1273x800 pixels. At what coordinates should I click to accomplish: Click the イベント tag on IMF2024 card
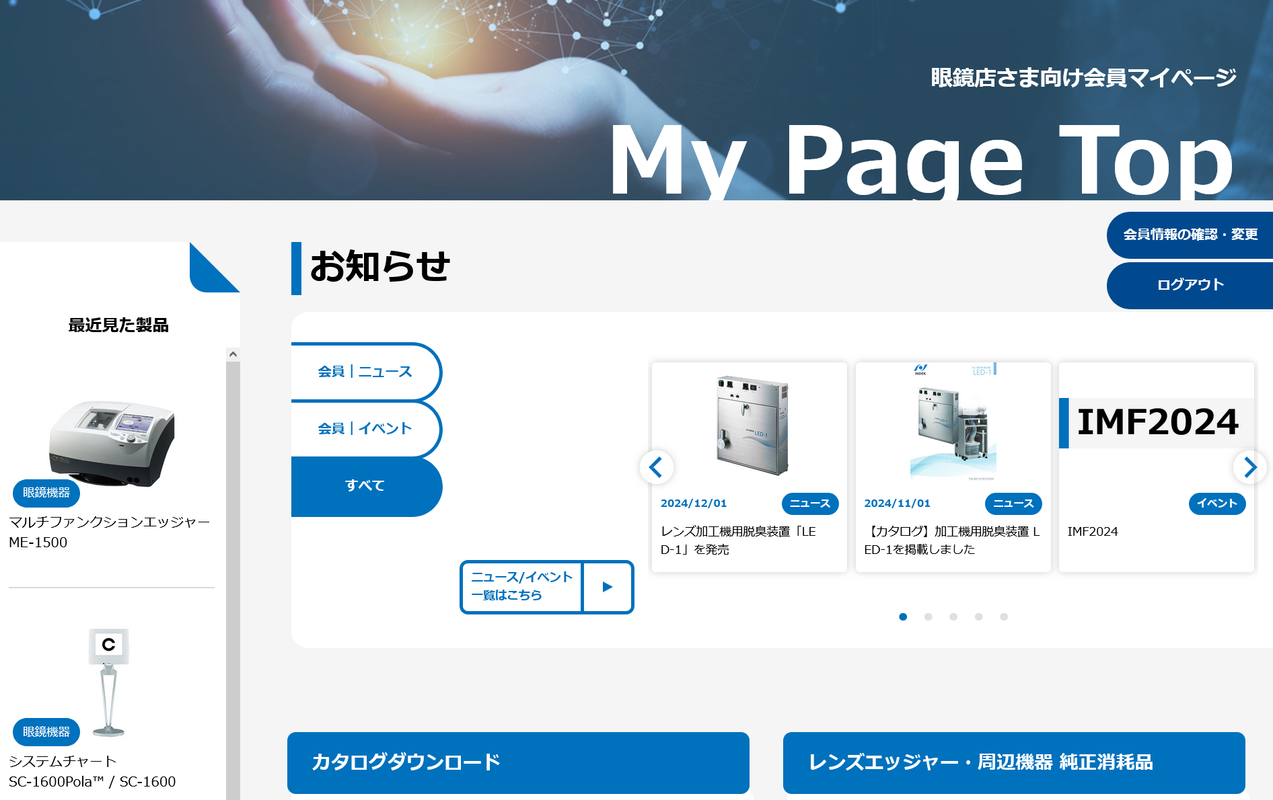coord(1216,504)
